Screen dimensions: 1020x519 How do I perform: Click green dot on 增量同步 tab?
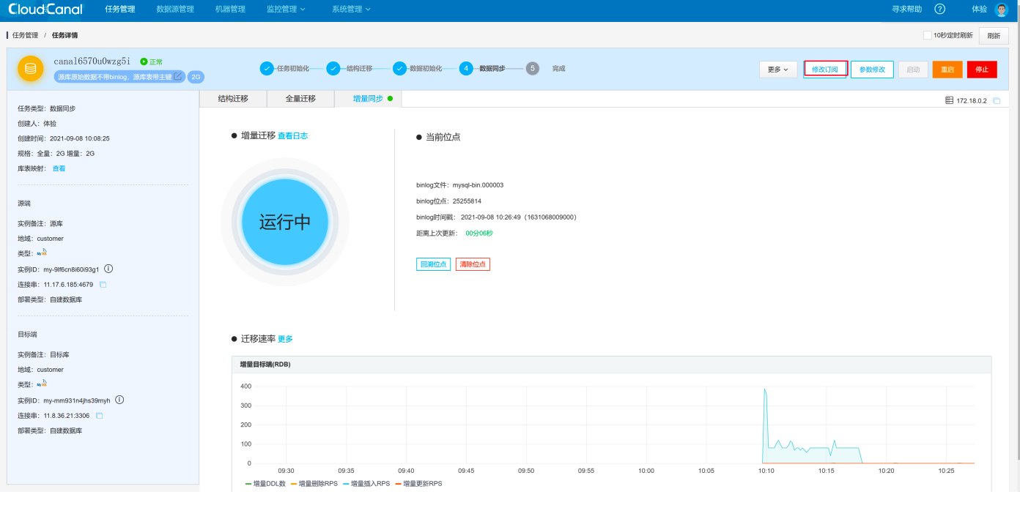[x=390, y=98]
